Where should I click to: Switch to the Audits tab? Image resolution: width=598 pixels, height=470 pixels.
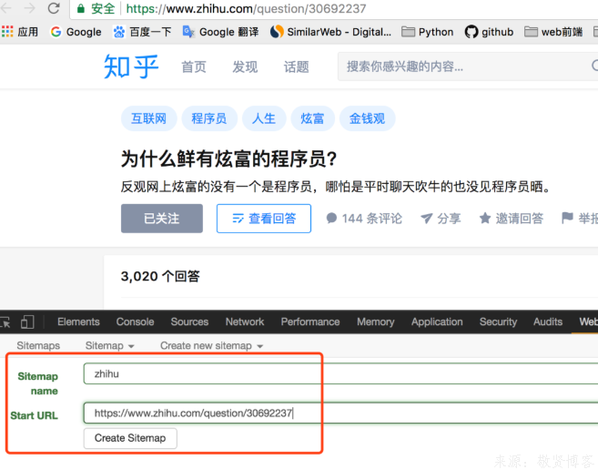[x=548, y=322]
